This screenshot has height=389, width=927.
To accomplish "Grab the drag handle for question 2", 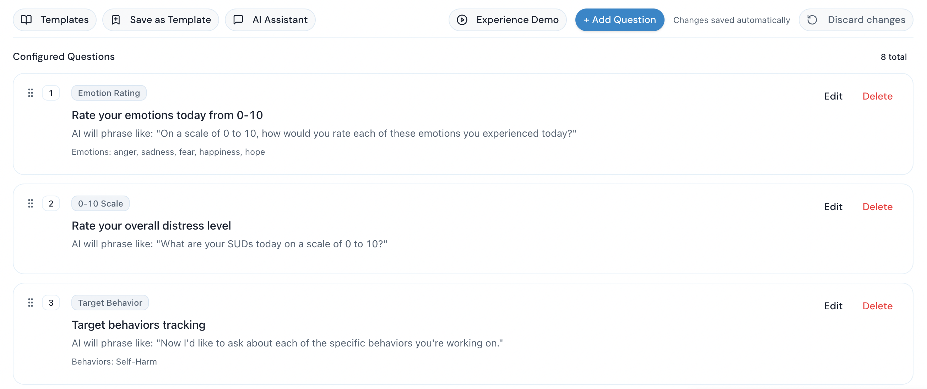I will 31,203.
